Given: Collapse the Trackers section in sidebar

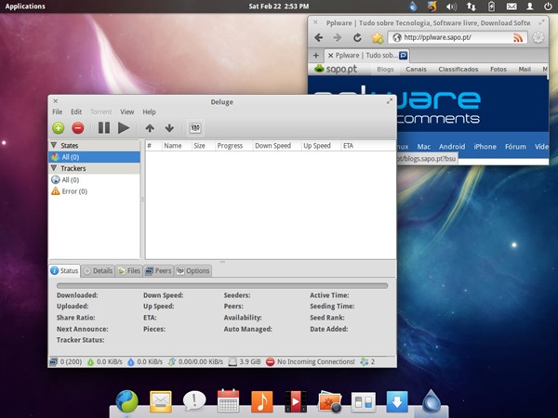Looking at the screenshot, I should (54, 168).
